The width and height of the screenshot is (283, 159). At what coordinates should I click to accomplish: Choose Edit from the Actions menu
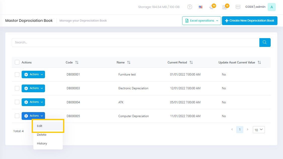point(40,126)
